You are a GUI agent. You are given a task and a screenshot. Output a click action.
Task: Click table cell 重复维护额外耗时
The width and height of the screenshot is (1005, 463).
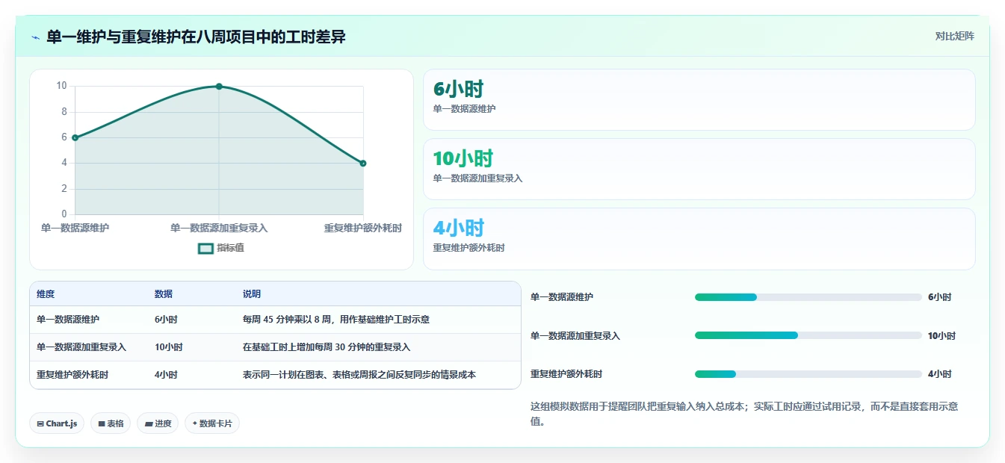click(x=72, y=375)
